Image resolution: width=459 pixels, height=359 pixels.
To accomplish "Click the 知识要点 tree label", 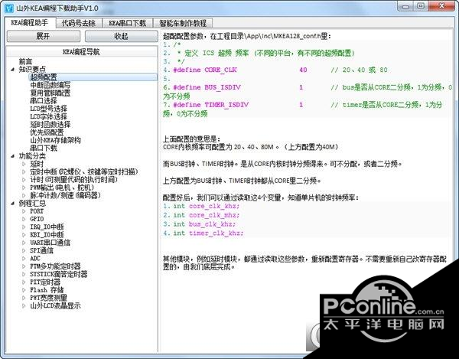I will tap(32, 70).
